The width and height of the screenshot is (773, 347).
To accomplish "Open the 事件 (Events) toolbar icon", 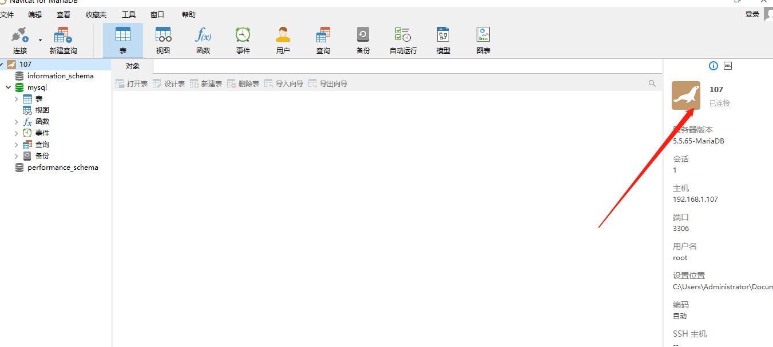I will pos(243,39).
